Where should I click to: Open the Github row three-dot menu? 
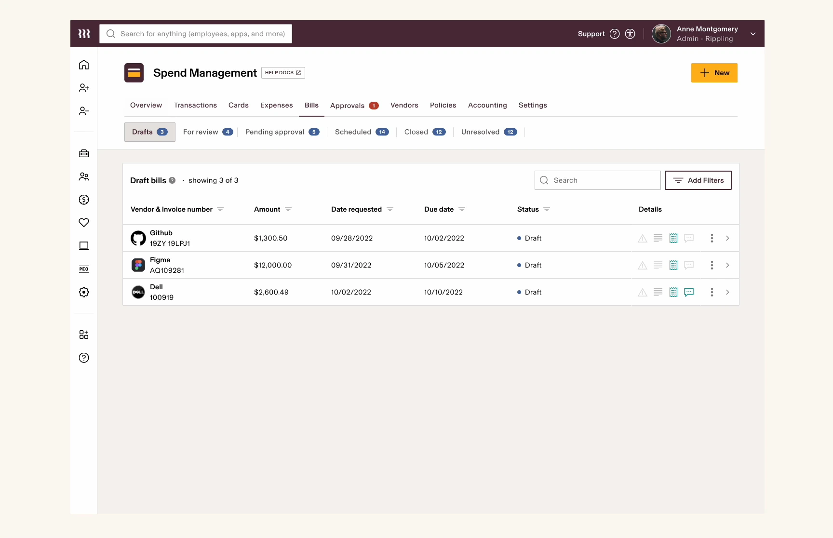tap(712, 238)
